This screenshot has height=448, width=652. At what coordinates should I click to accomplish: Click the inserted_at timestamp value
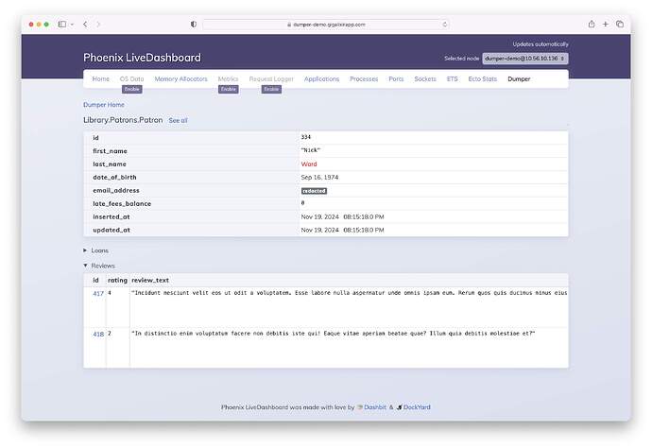point(342,216)
